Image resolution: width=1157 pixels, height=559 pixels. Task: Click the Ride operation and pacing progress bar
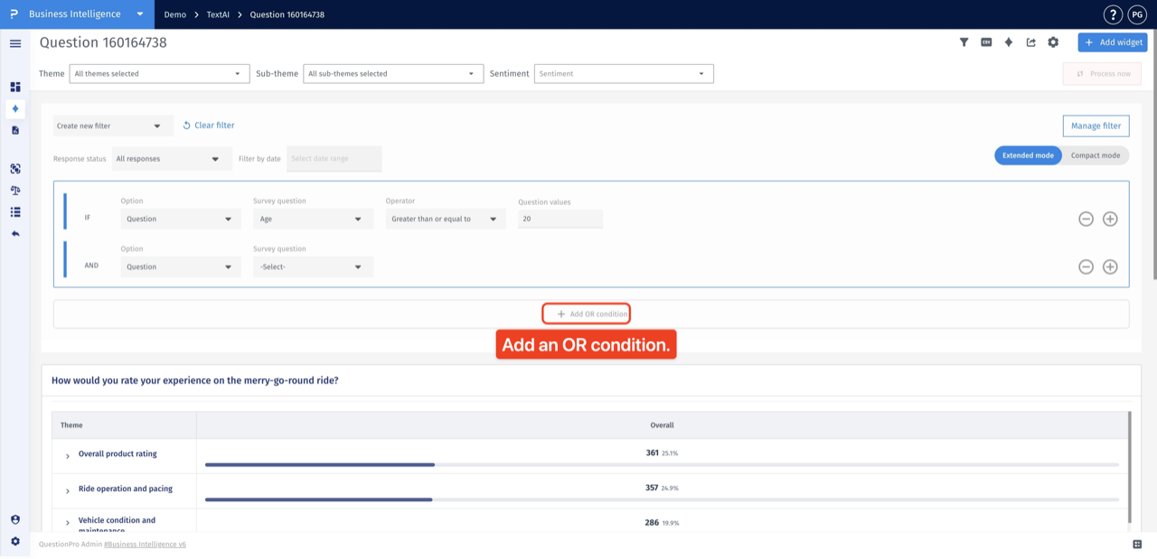662,499
